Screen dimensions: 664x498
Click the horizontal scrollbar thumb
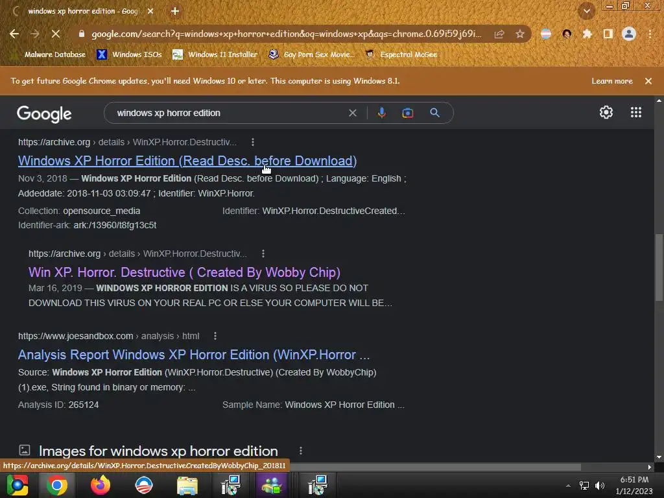(x=436, y=467)
